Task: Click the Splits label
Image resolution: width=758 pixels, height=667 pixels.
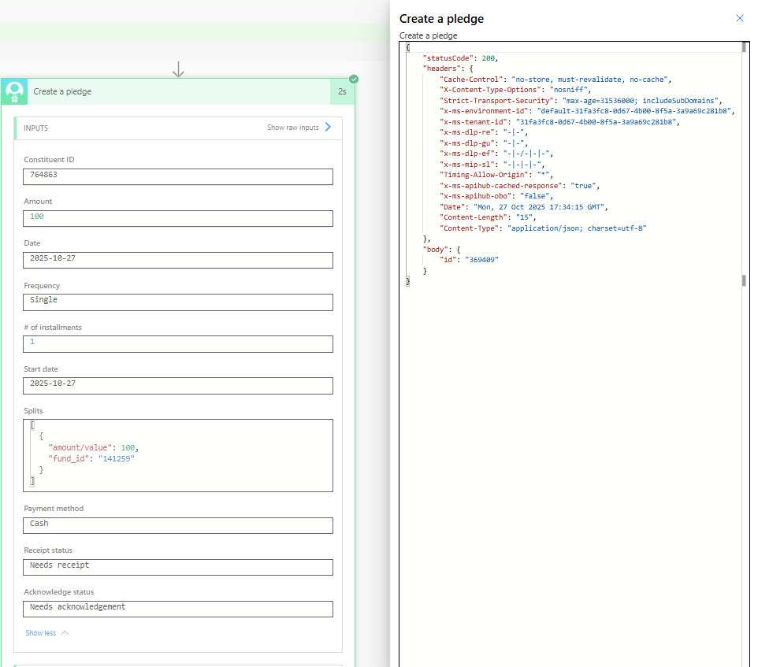Action: click(x=33, y=411)
